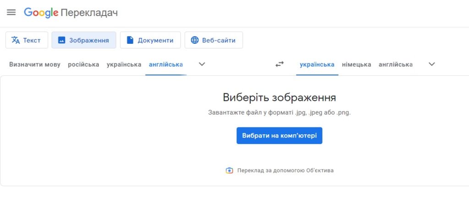Open the main hamburger menu
The height and width of the screenshot is (211, 469).
11,12
